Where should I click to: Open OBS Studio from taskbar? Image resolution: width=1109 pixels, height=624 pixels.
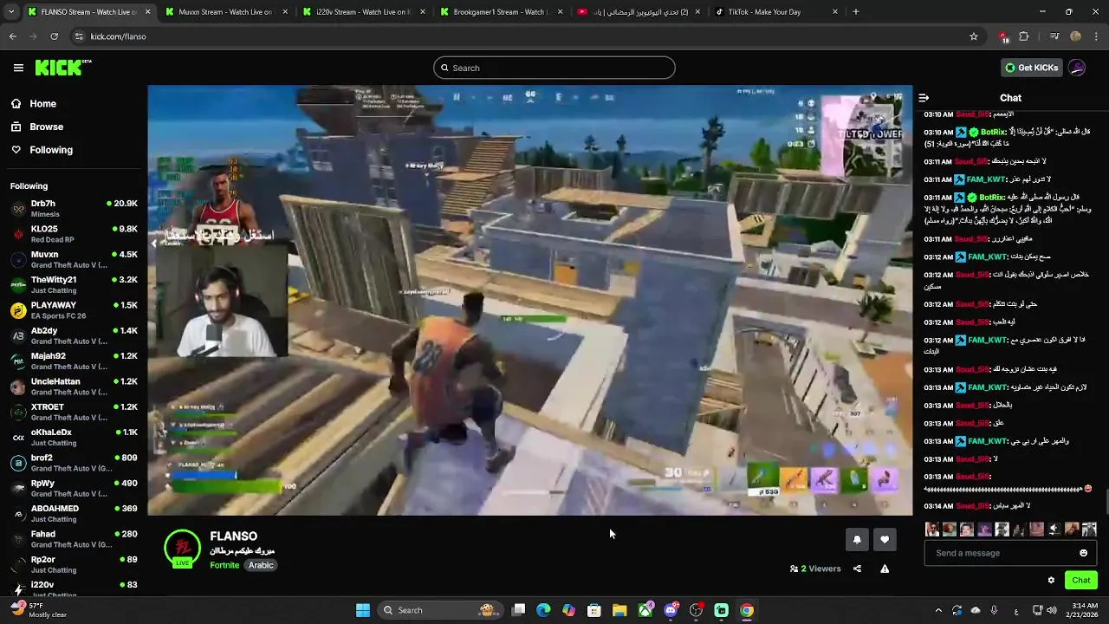pyautogui.click(x=696, y=610)
